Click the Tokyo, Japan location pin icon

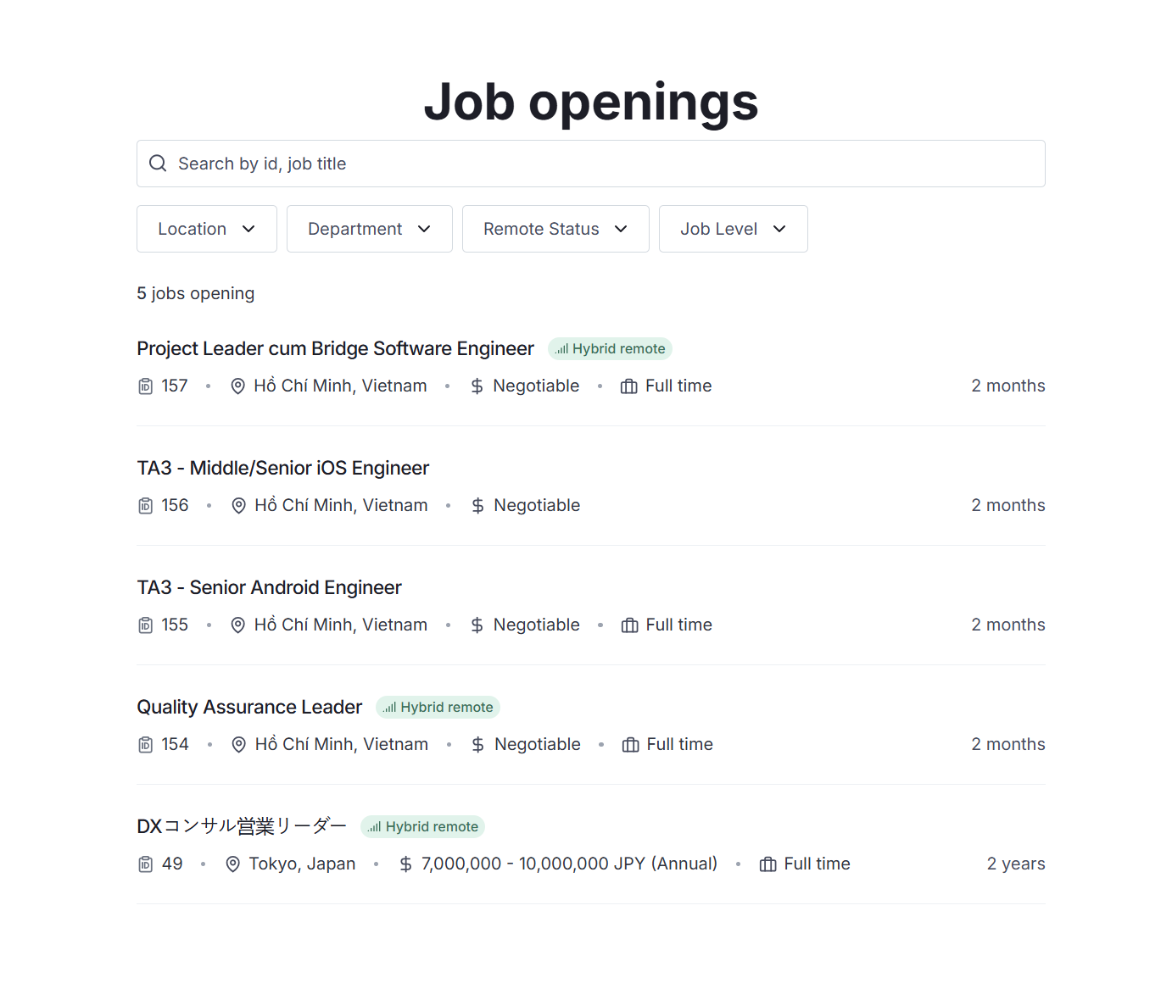coord(232,864)
